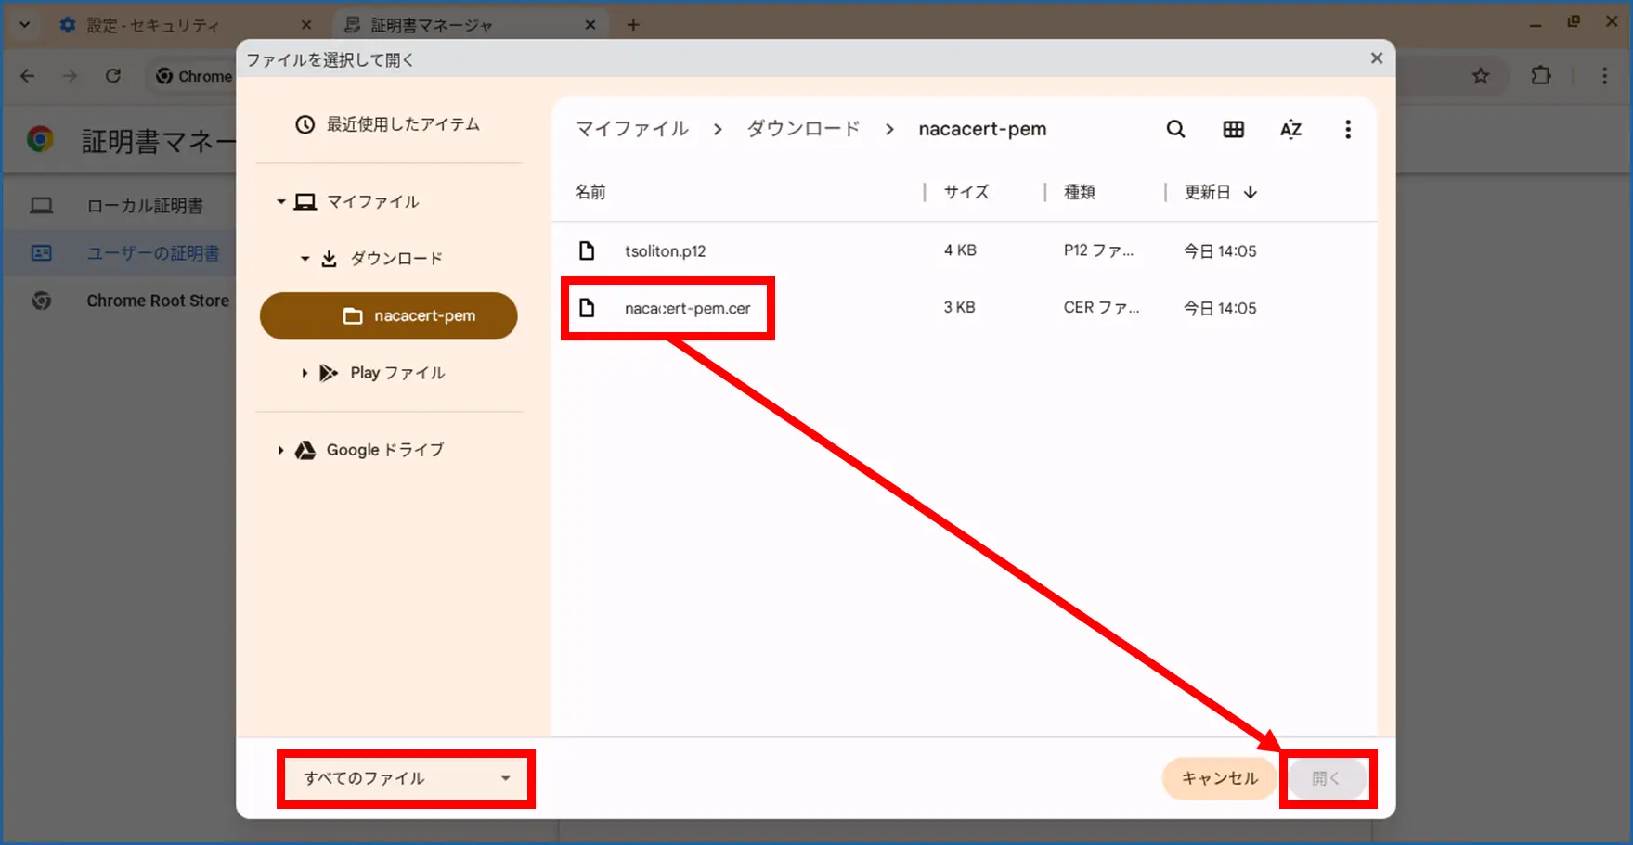Expand the Play ファイル tree node
The image size is (1633, 845).
tap(305, 373)
